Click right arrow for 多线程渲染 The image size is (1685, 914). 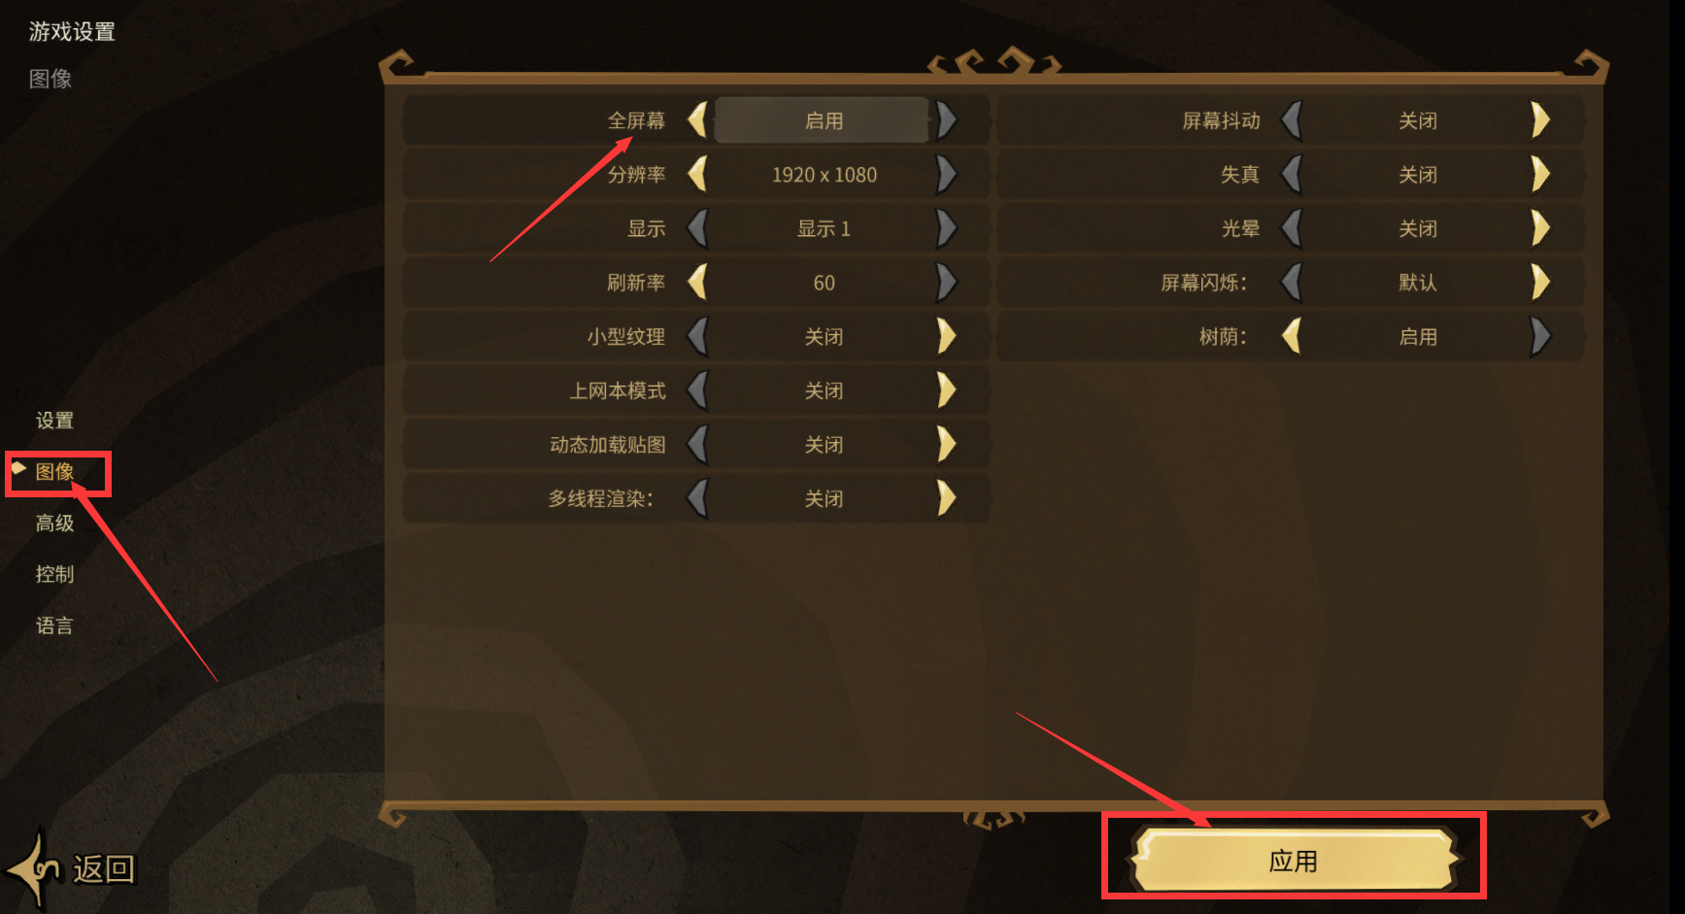pos(947,498)
